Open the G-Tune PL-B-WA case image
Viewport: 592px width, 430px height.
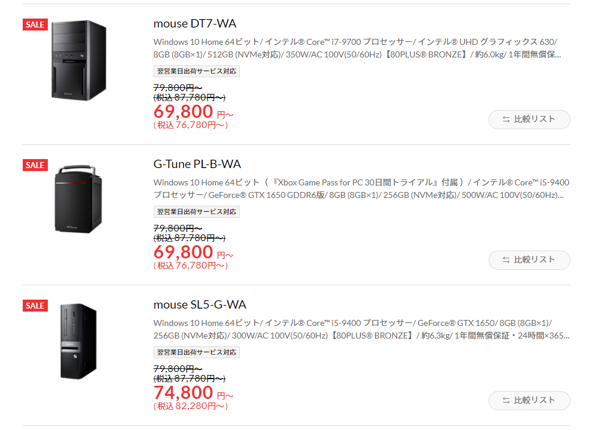(78, 199)
